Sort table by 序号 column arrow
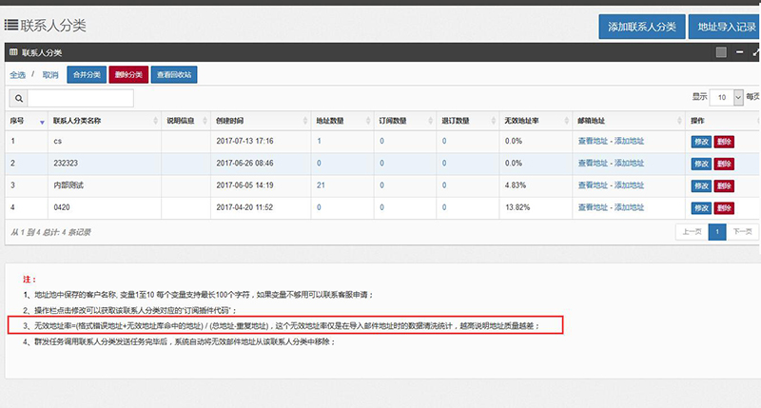 42,122
